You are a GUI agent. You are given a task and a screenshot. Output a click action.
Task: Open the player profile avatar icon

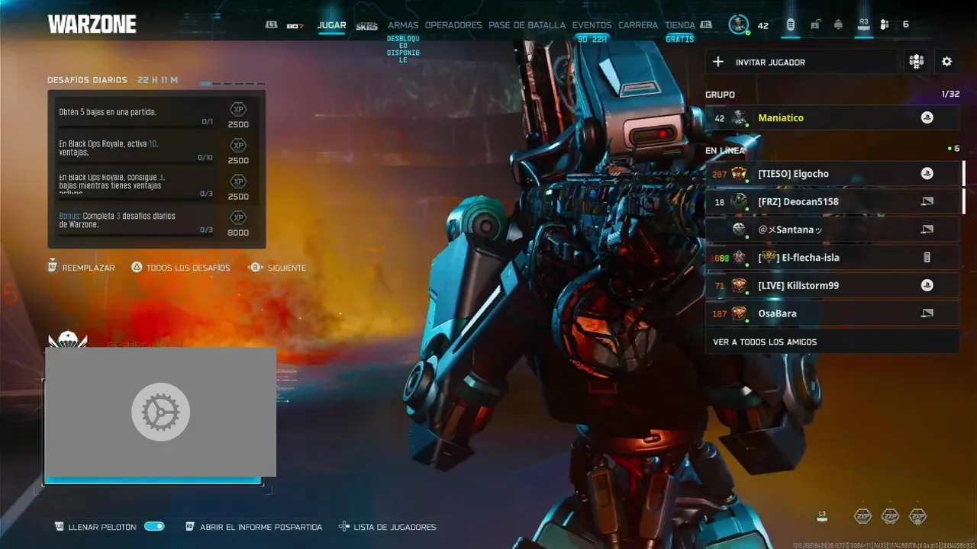[x=738, y=24]
